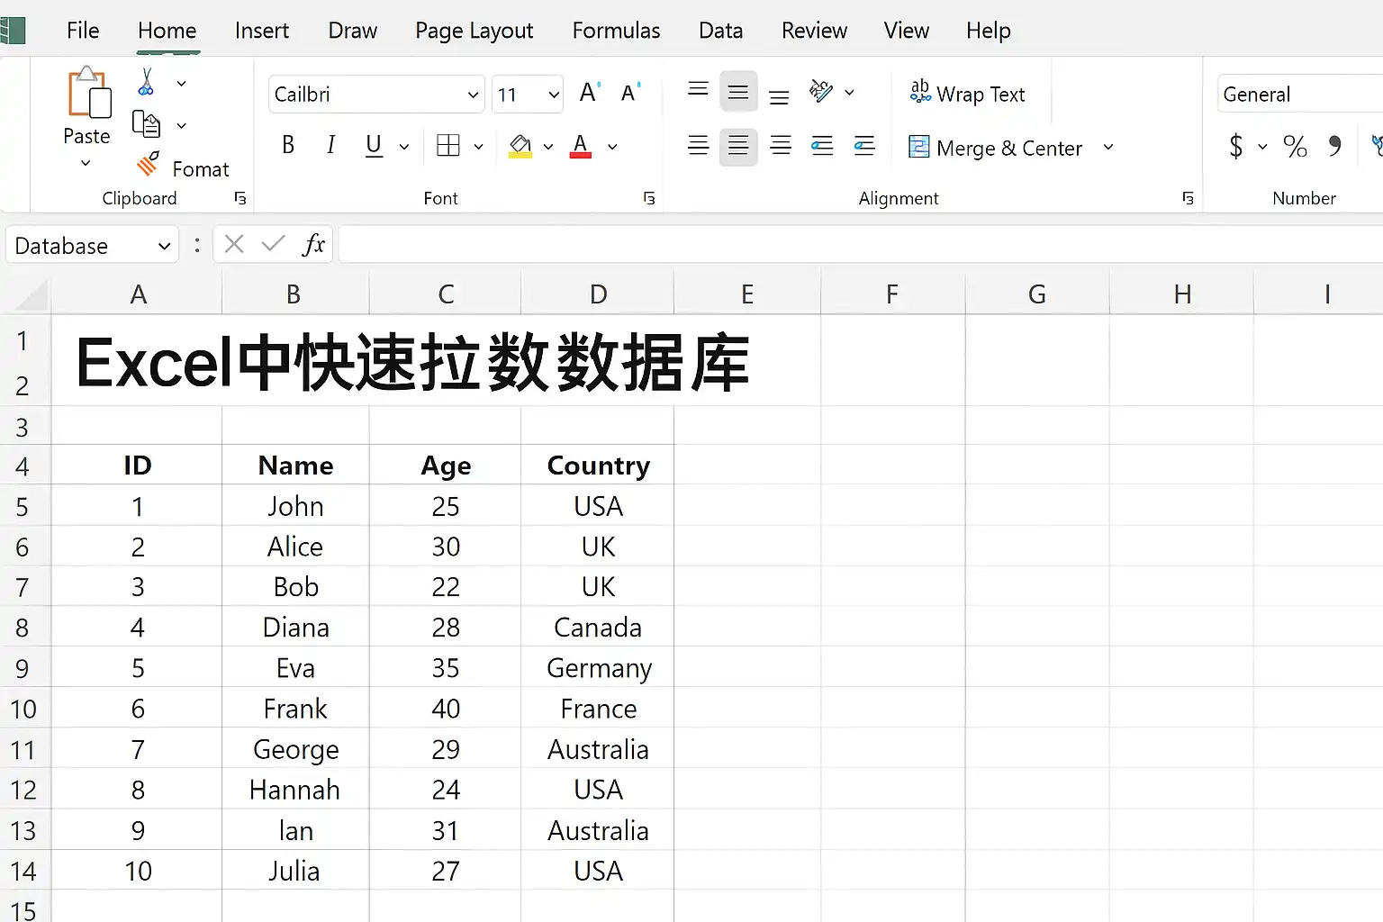Select the Format Painter brush icon

click(148, 165)
